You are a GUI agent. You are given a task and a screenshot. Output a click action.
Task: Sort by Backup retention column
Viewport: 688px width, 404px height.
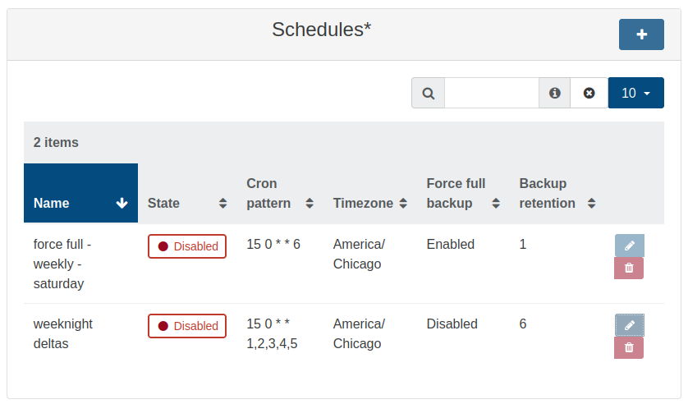tap(557, 194)
